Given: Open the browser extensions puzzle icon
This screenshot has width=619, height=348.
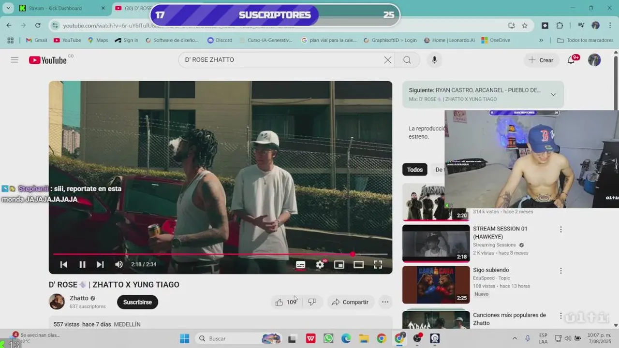Looking at the screenshot, I should (x=560, y=25).
